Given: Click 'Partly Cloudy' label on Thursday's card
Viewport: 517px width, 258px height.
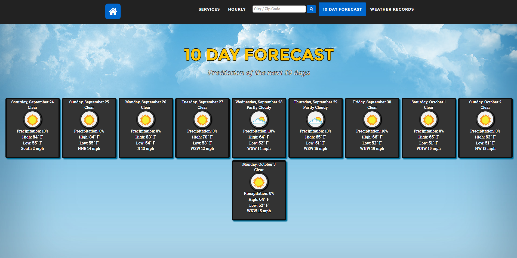Looking at the screenshot, I should [x=315, y=107].
